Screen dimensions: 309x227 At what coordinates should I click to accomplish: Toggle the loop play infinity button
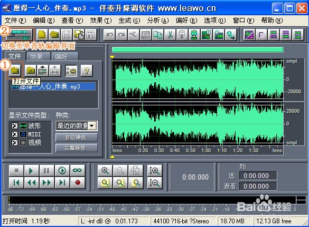[x=78, y=171]
